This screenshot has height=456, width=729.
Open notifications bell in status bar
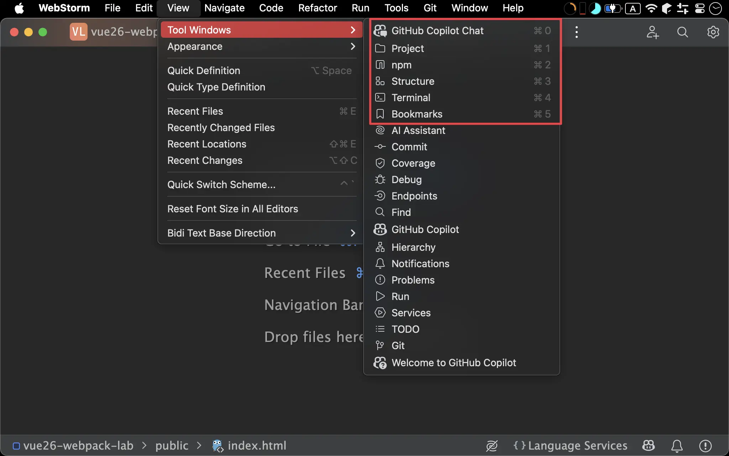[x=677, y=446]
